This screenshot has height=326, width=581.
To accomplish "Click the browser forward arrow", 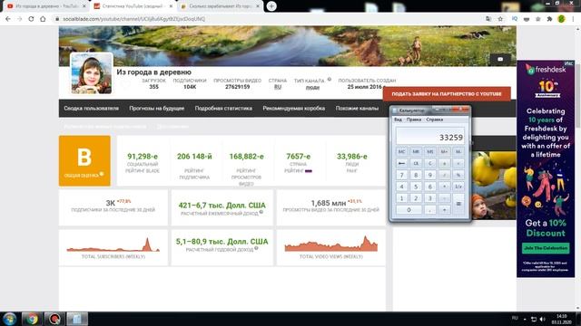I will point(20,19).
